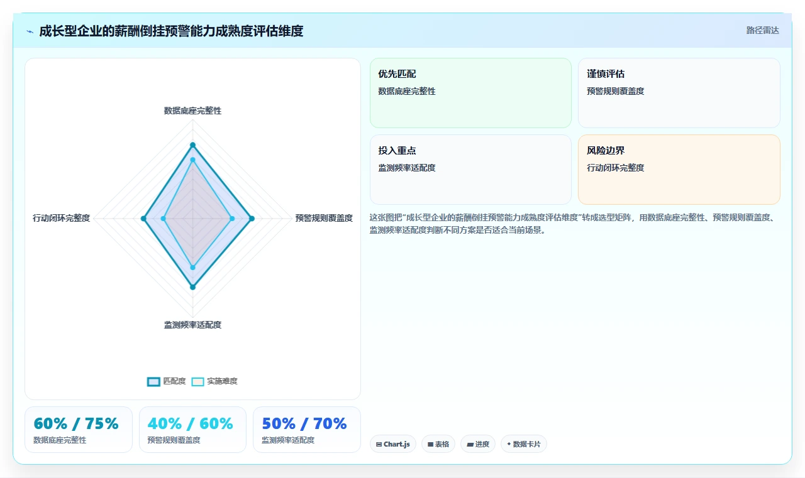Toggle the 实施难度 legend item

214,381
